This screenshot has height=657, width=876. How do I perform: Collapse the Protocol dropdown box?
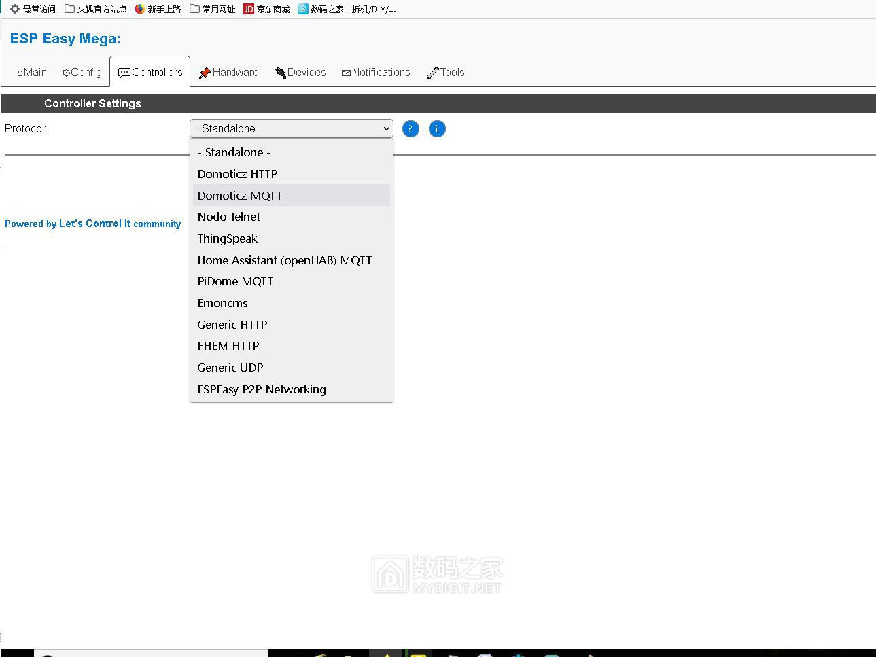(x=291, y=128)
